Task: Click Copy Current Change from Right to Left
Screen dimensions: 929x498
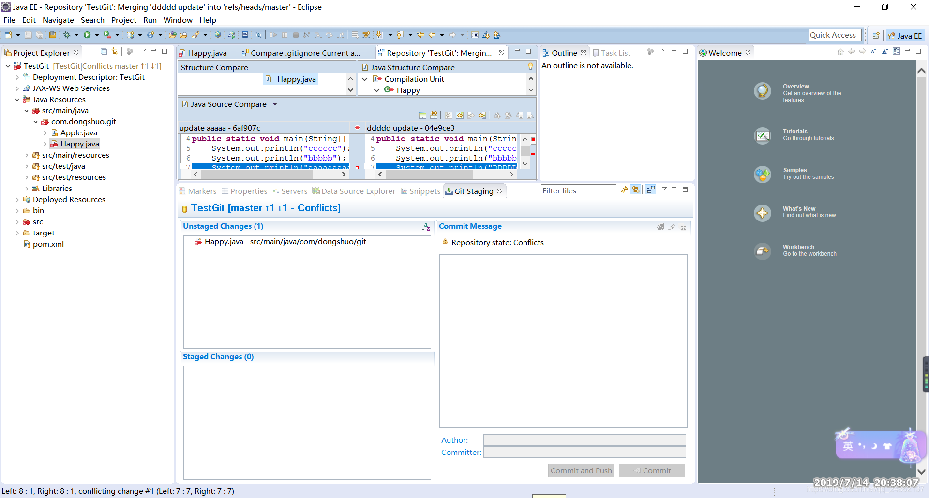Action: click(482, 115)
